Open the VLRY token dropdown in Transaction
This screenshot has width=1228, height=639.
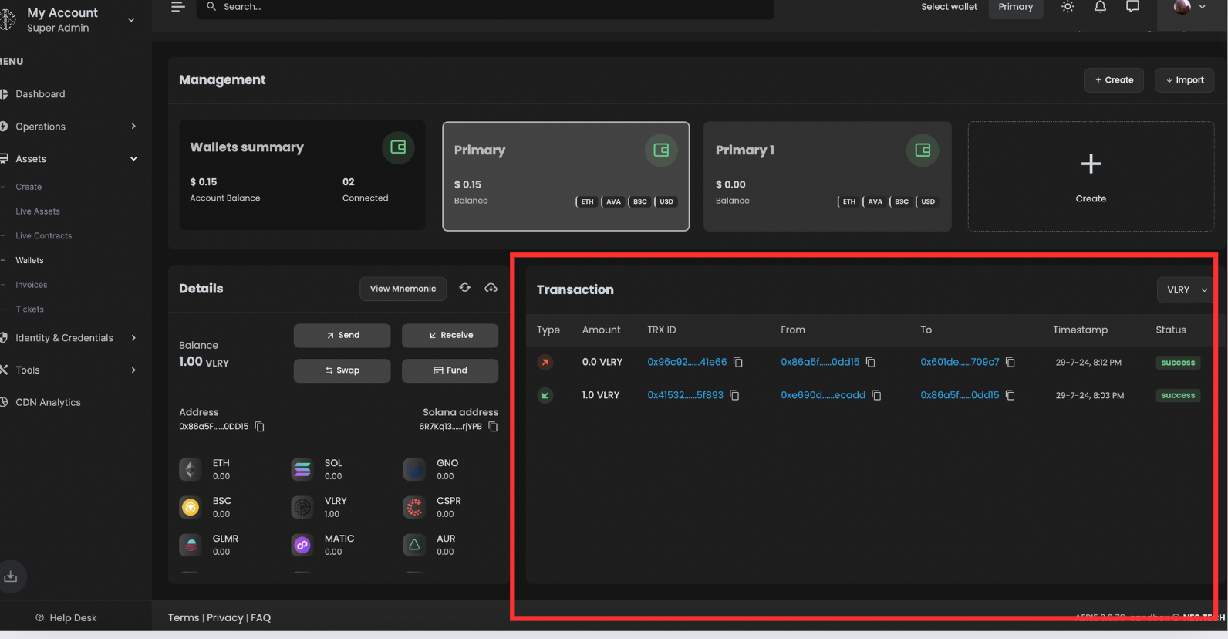coord(1186,290)
